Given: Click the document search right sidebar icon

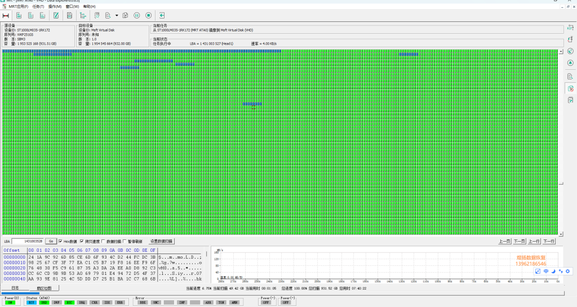Looking at the screenshot, I should pyautogui.click(x=570, y=77).
